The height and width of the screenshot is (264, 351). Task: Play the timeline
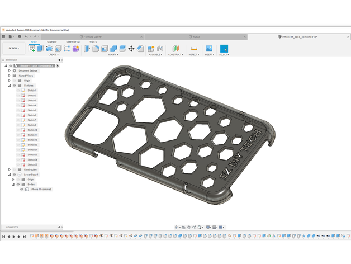(x=14, y=237)
